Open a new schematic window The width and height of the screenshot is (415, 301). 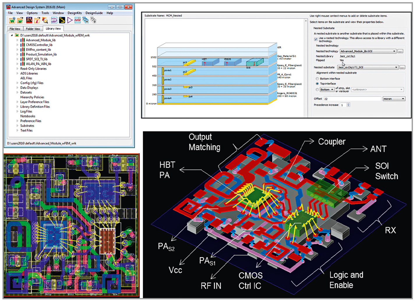54,20
